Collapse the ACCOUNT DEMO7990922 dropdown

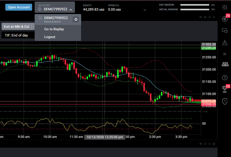[x=55, y=7]
